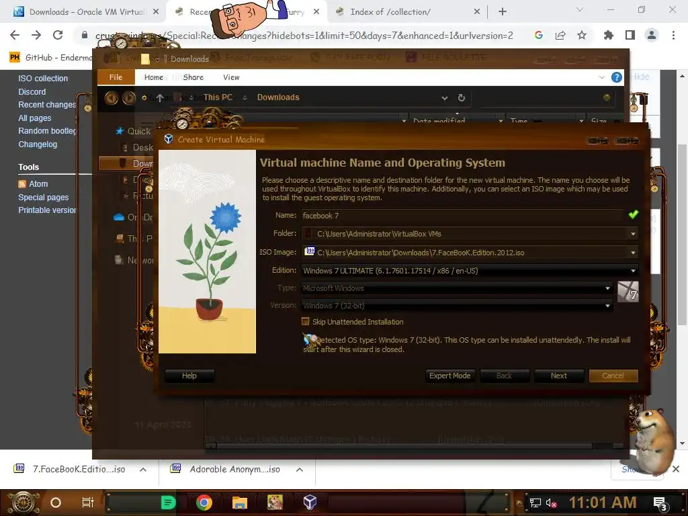Viewport: 688px width, 516px height.
Task: Open Recent changes in wiki sidebar
Action: point(47,104)
